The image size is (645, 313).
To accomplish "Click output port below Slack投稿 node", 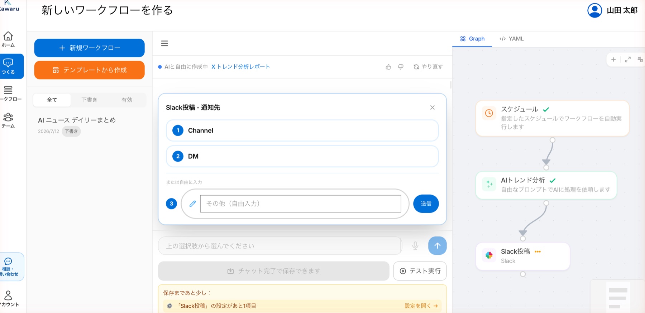I will [x=523, y=274].
